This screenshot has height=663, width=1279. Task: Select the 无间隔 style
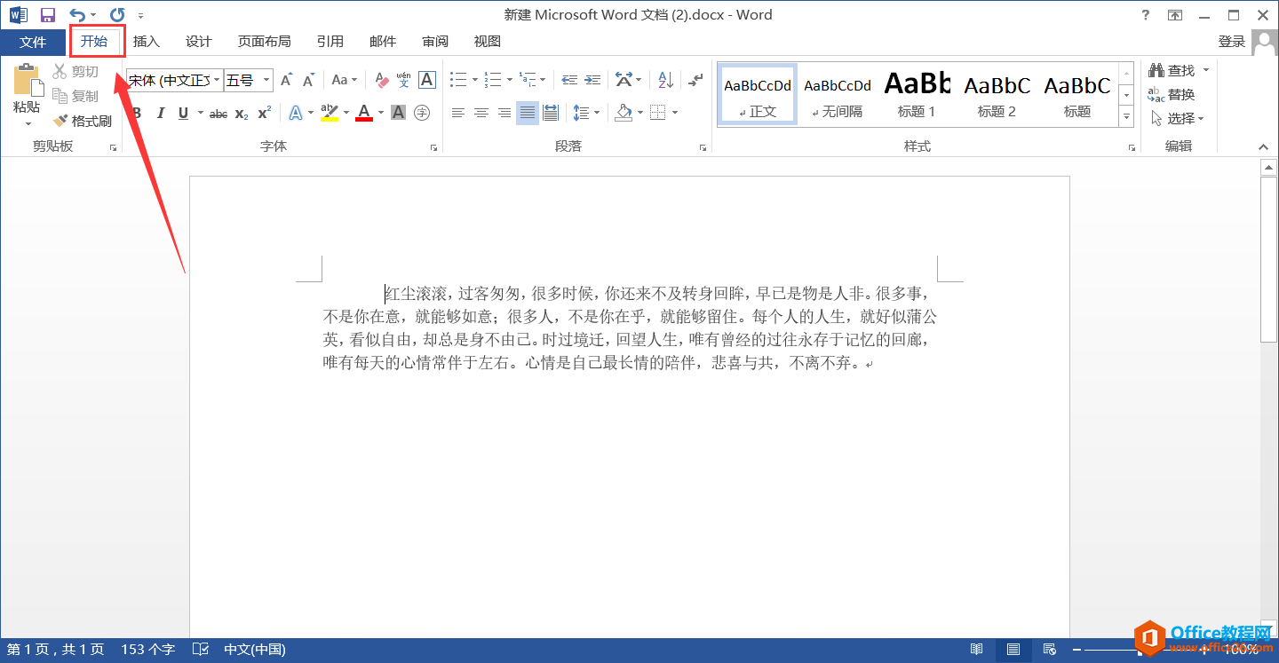837,92
